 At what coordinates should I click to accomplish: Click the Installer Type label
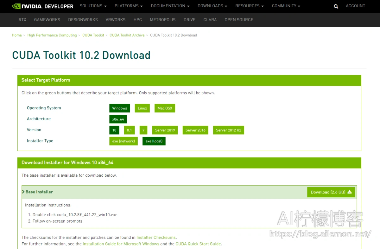coord(40,141)
